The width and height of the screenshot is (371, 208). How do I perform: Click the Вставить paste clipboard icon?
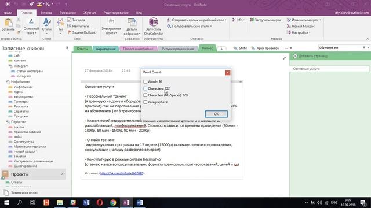[x=8, y=23]
